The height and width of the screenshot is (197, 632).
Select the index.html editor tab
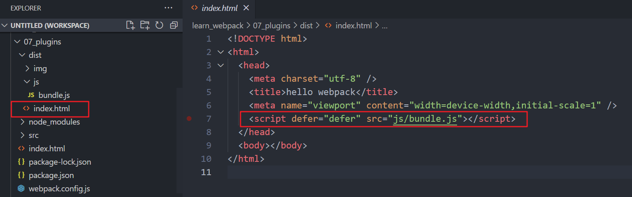coord(219,8)
